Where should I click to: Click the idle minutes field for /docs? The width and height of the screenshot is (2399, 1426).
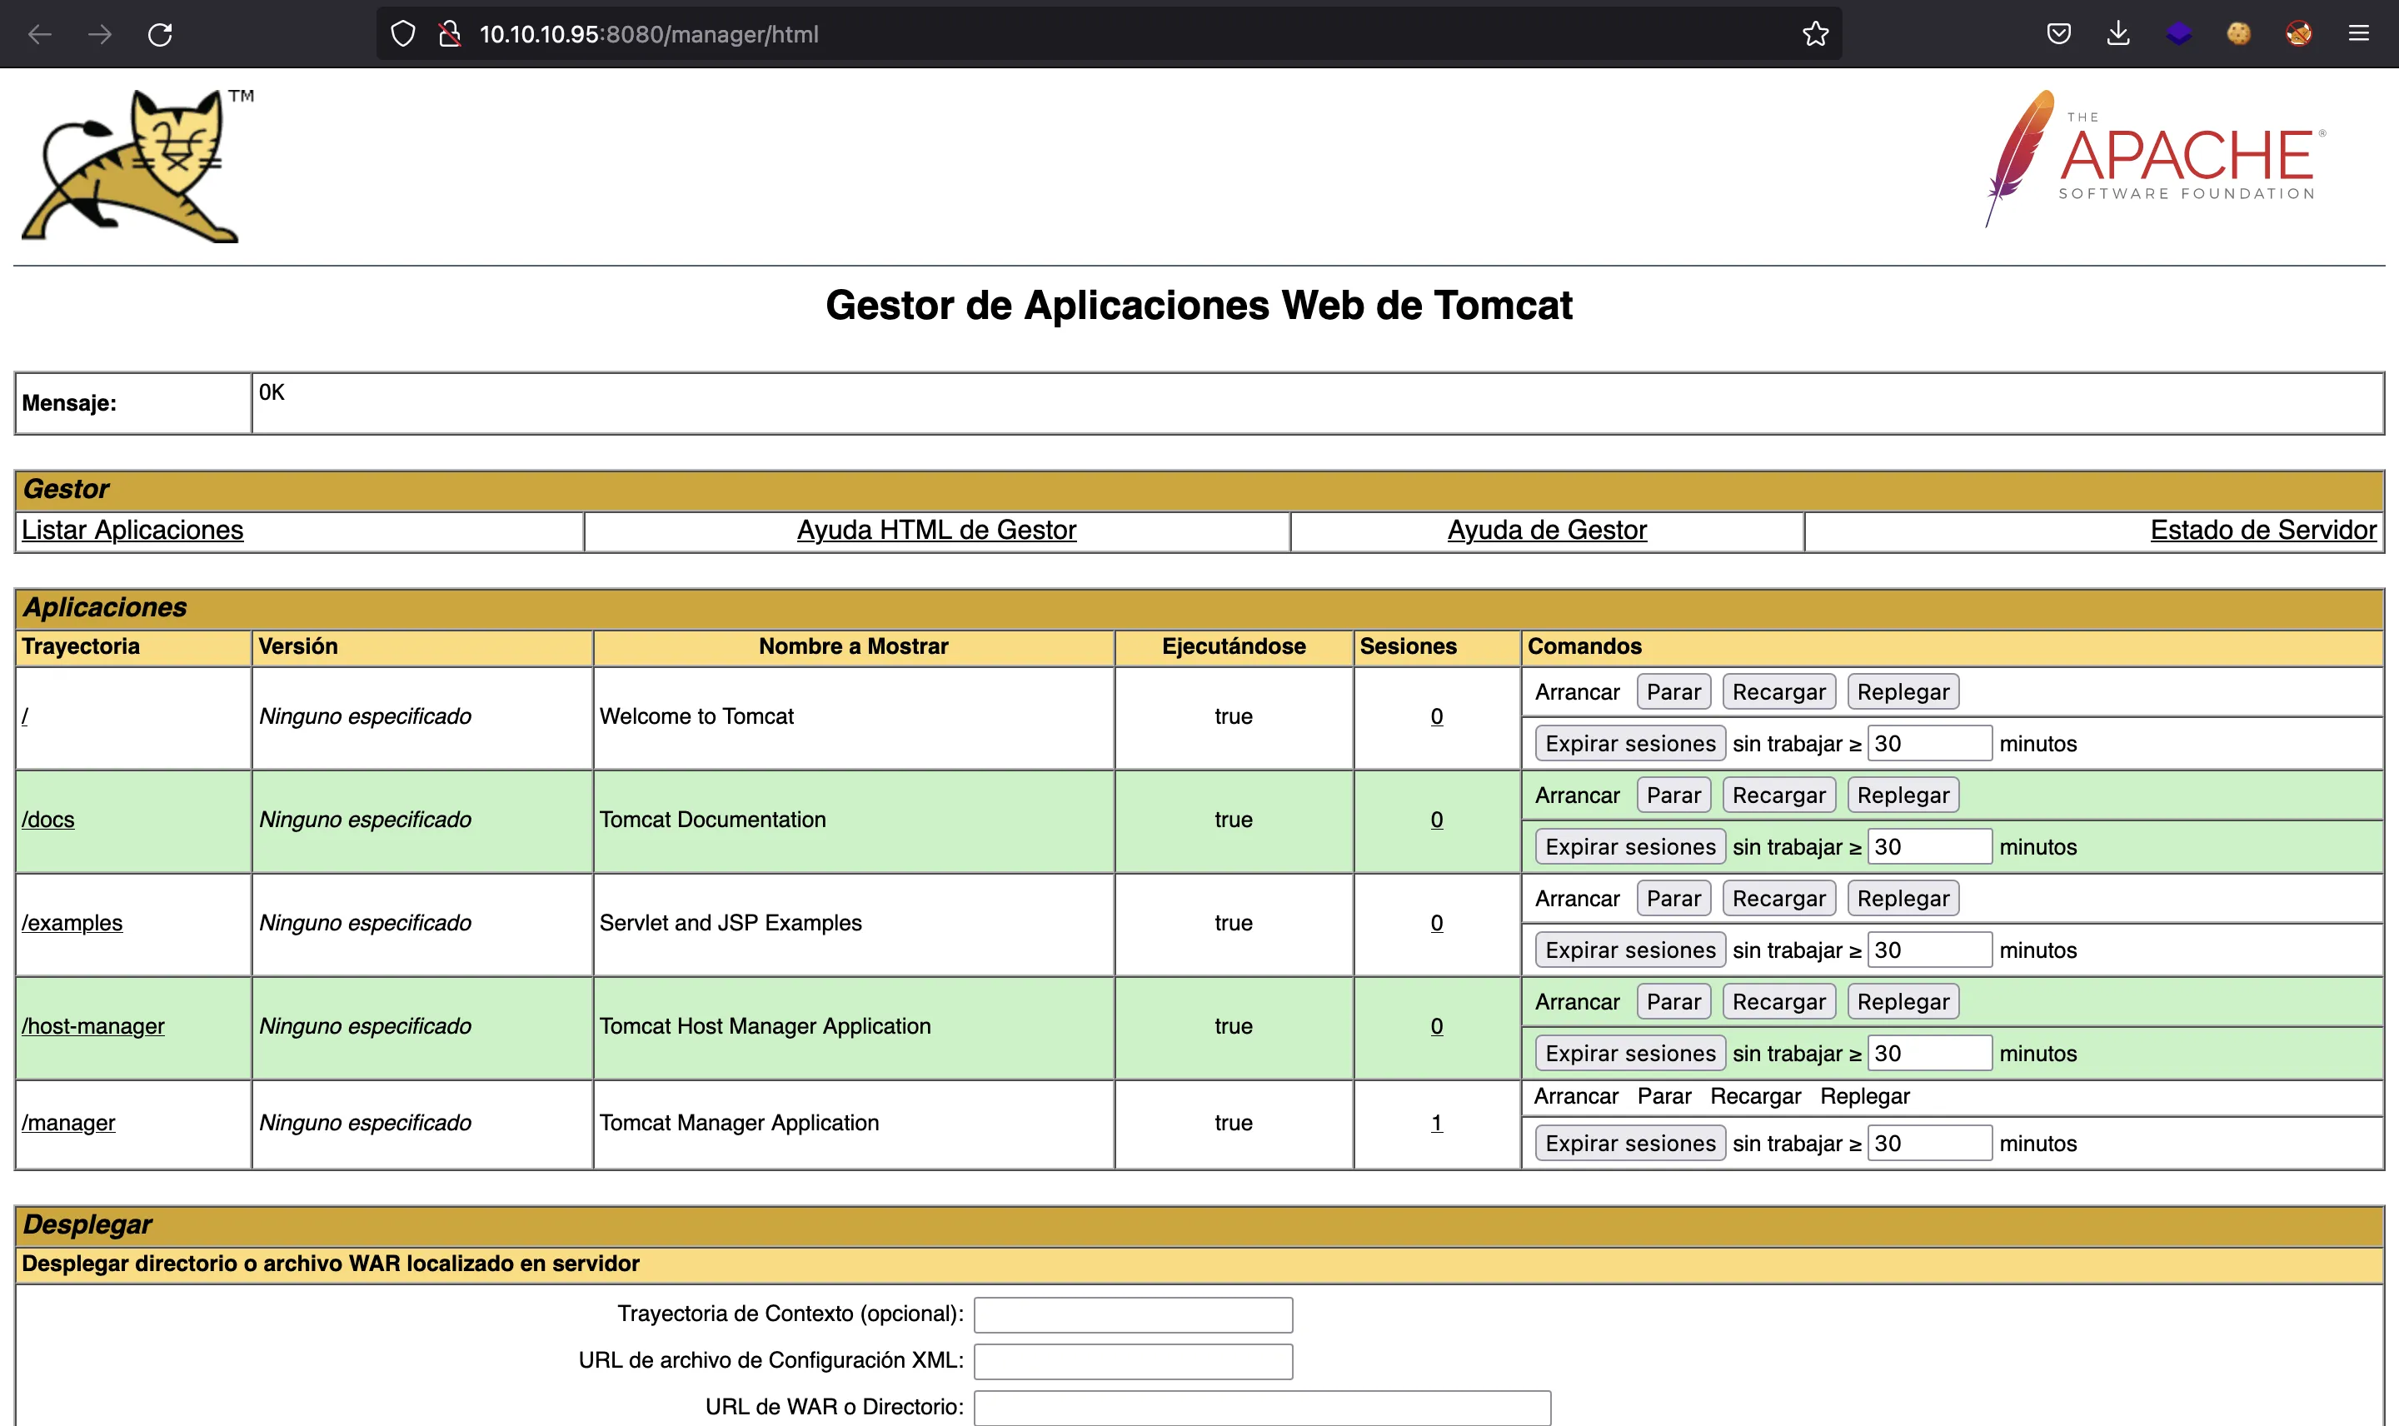pyautogui.click(x=1929, y=848)
